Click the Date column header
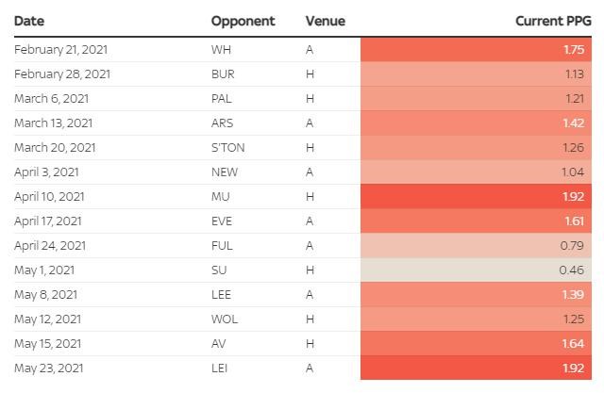This screenshot has width=604, height=393. point(29,21)
